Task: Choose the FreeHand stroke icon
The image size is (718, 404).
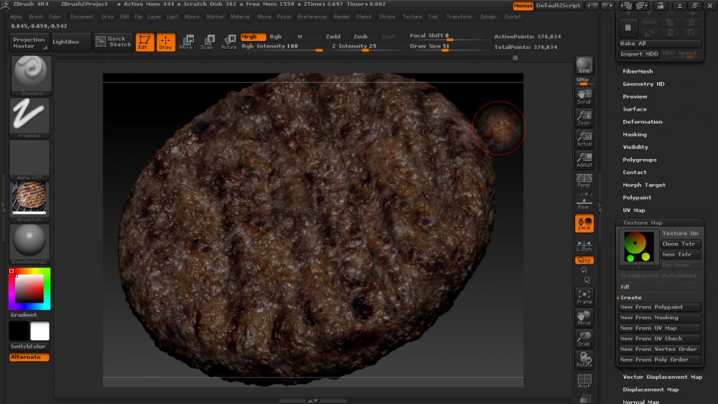Action: [x=29, y=115]
